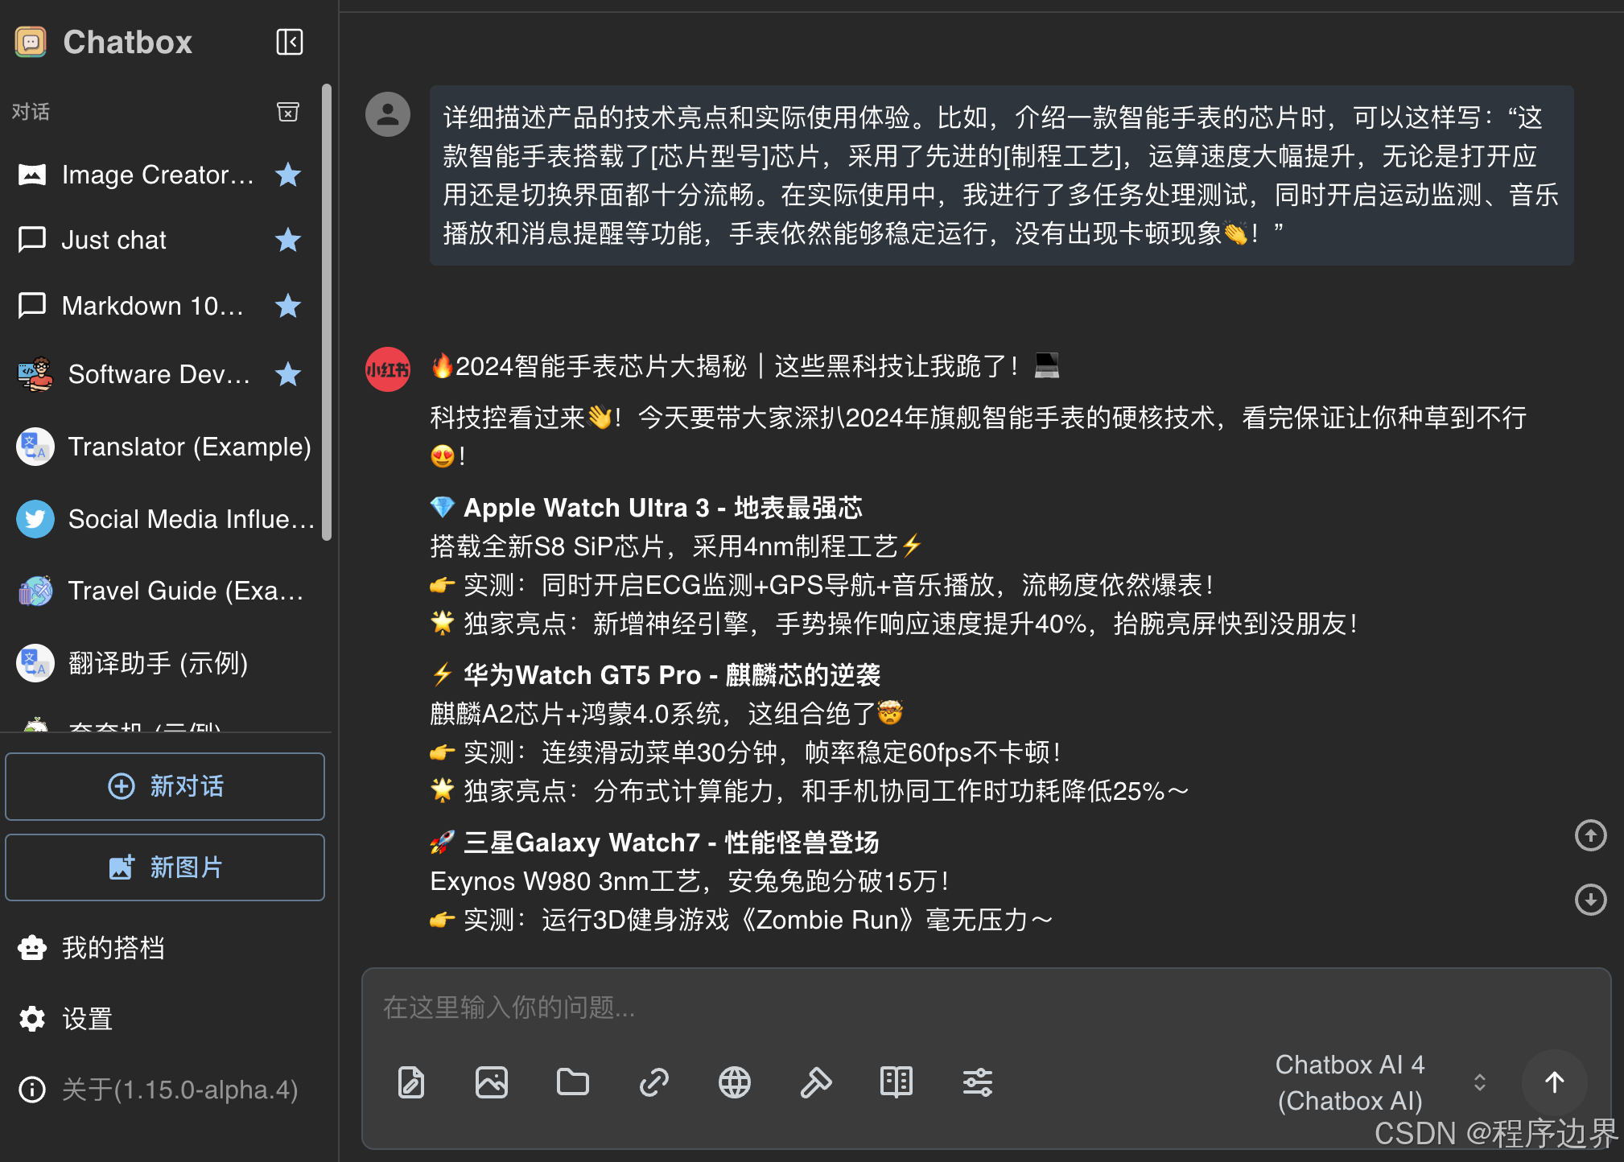This screenshot has height=1162, width=1624.
Task: Collapse the sidebar with the panel icon
Action: coord(289,42)
